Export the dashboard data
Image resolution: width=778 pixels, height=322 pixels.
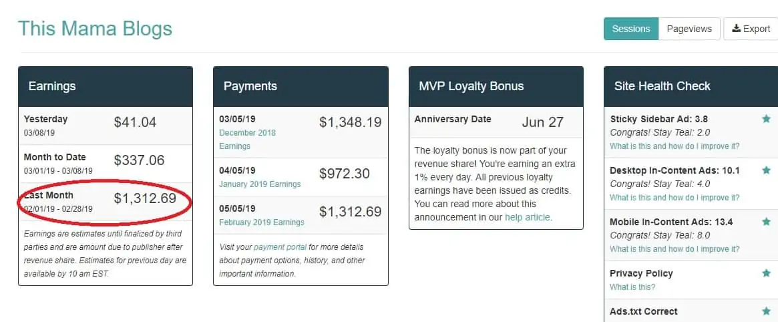point(751,29)
